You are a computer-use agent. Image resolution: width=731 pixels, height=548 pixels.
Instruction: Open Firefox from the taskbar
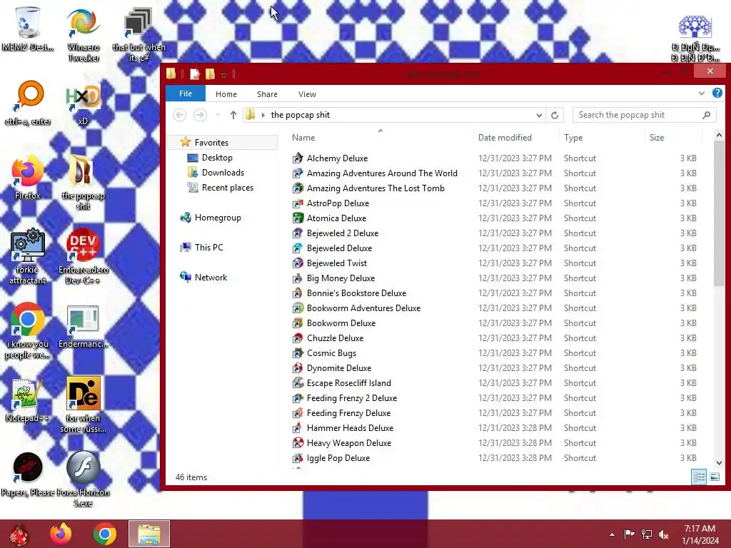click(61, 534)
